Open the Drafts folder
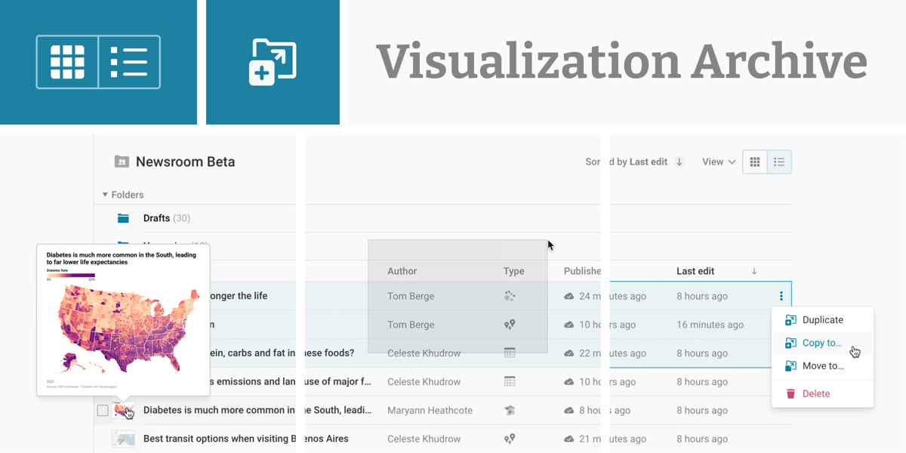 [x=156, y=218]
